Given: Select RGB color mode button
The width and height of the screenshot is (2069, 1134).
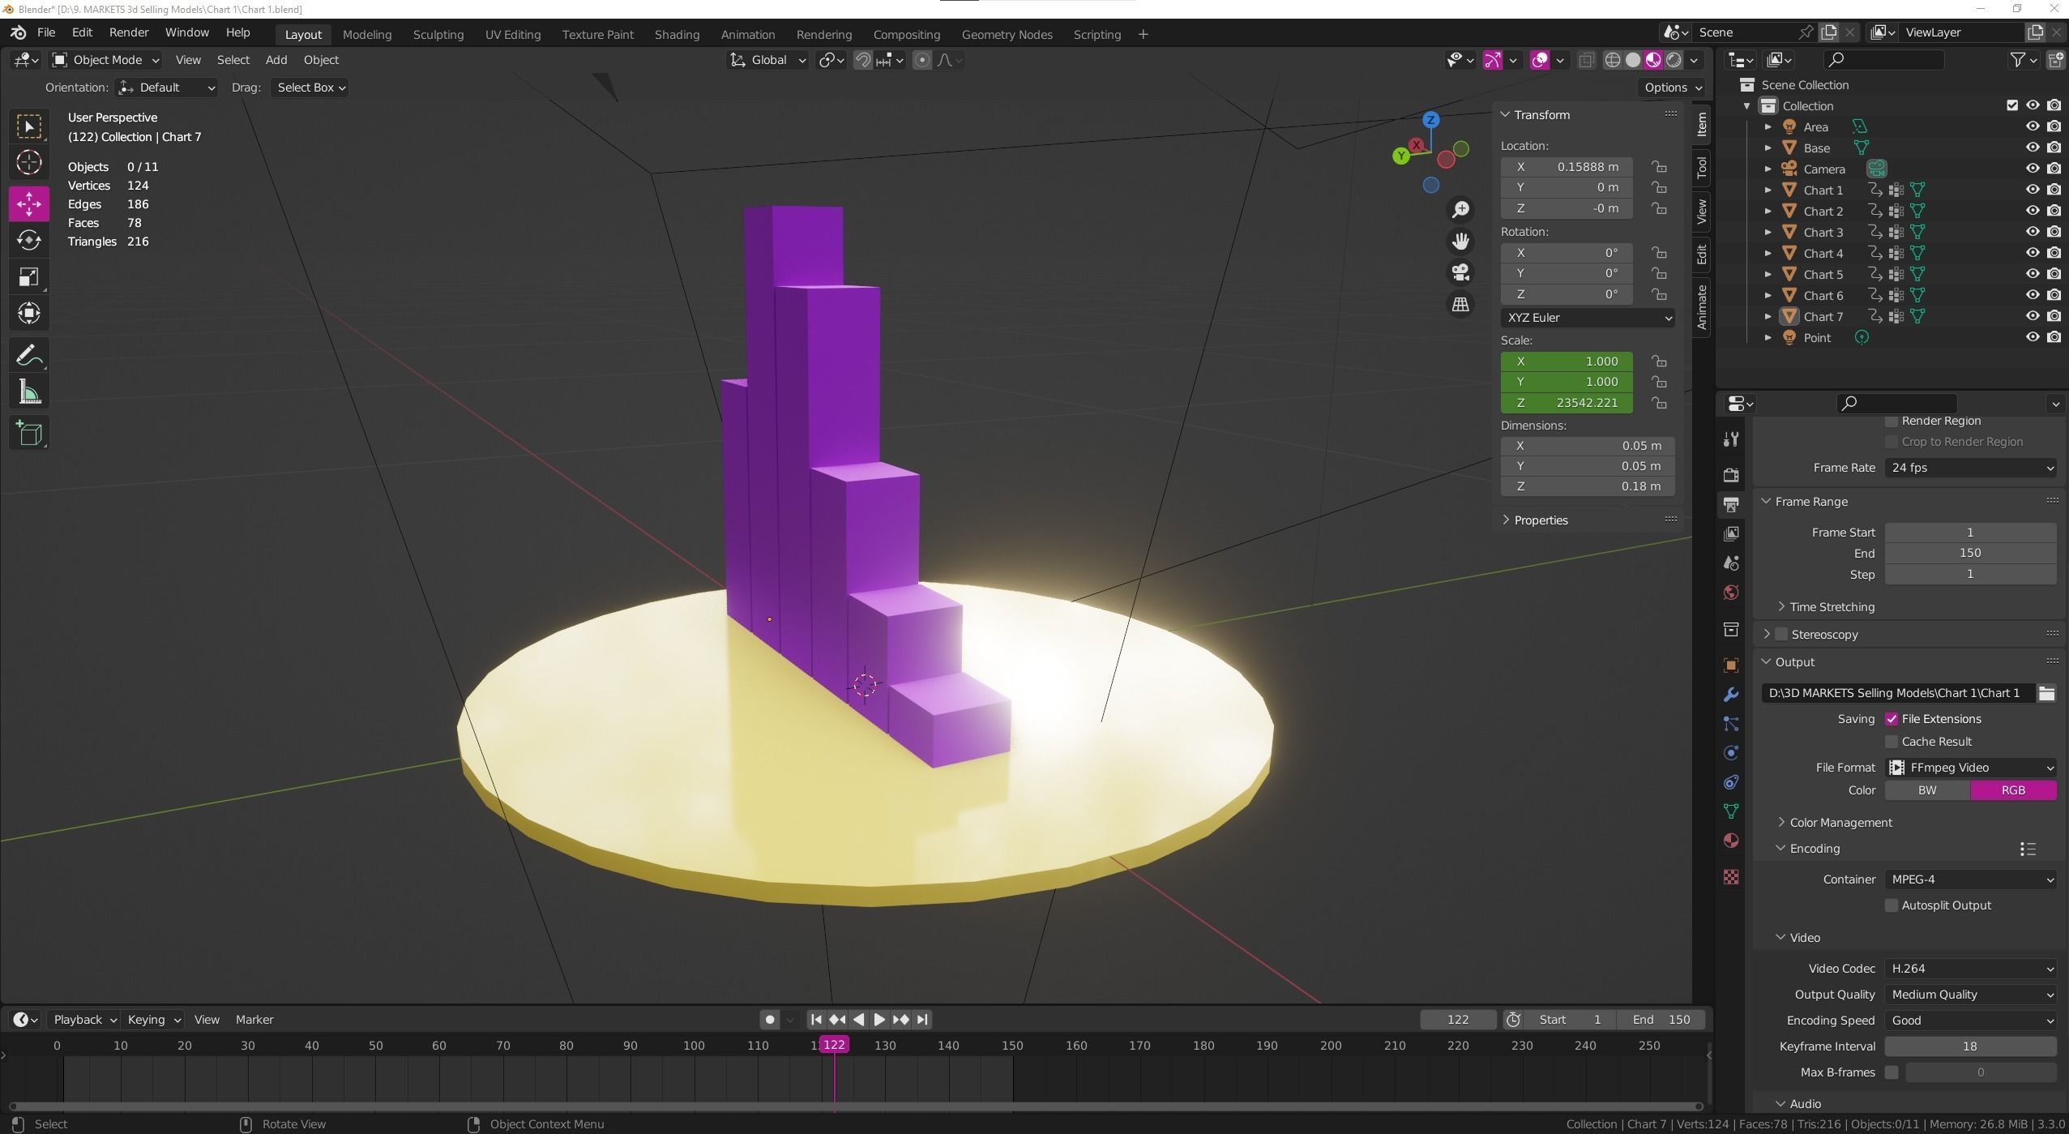Looking at the screenshot, I should point(2013,790).
